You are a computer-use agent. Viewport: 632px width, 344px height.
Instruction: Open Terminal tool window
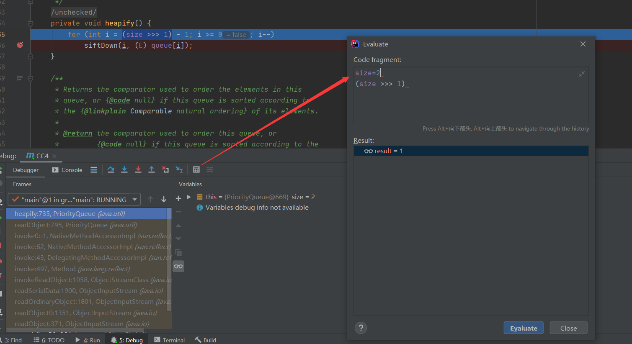[170, 340]
